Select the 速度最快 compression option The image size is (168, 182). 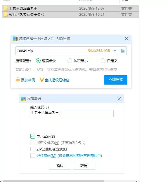(38, 61)
